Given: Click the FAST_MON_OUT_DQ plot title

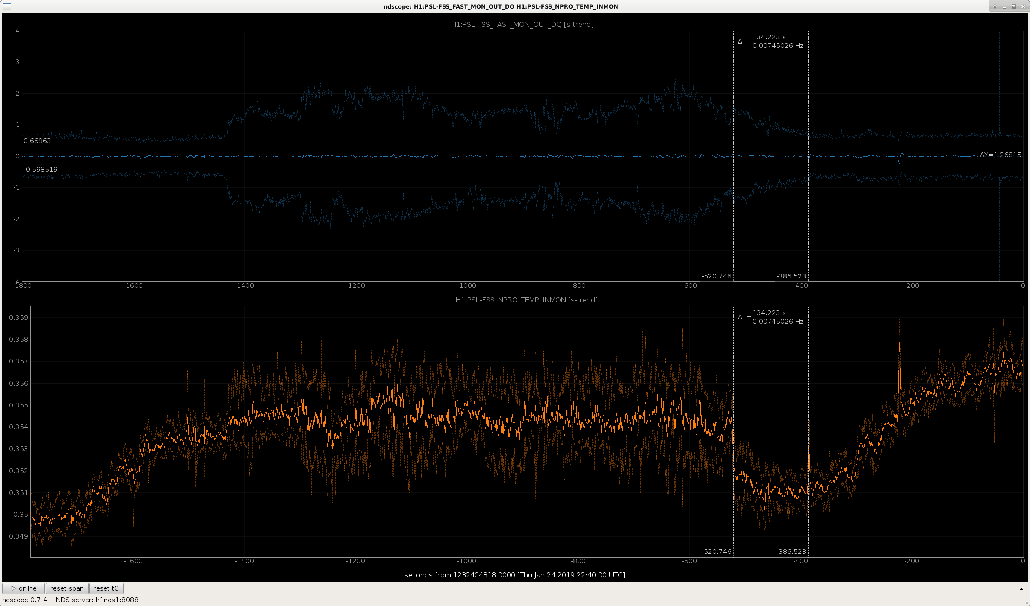Looking at the screenshot, I should 522,24.
